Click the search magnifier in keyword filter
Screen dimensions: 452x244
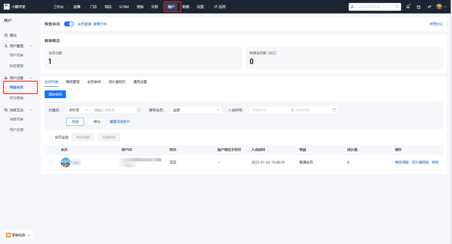coord(139,110)
